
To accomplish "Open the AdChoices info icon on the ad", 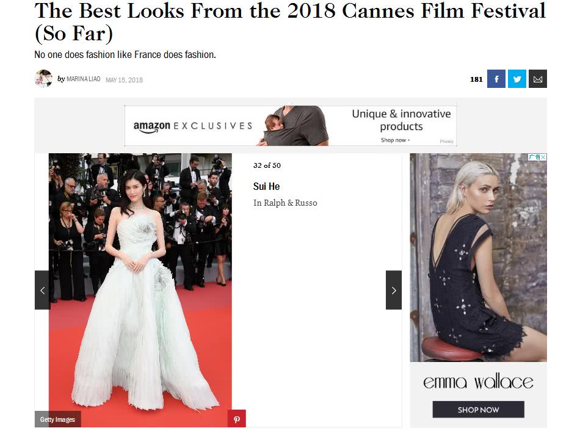I will point(534,158).
